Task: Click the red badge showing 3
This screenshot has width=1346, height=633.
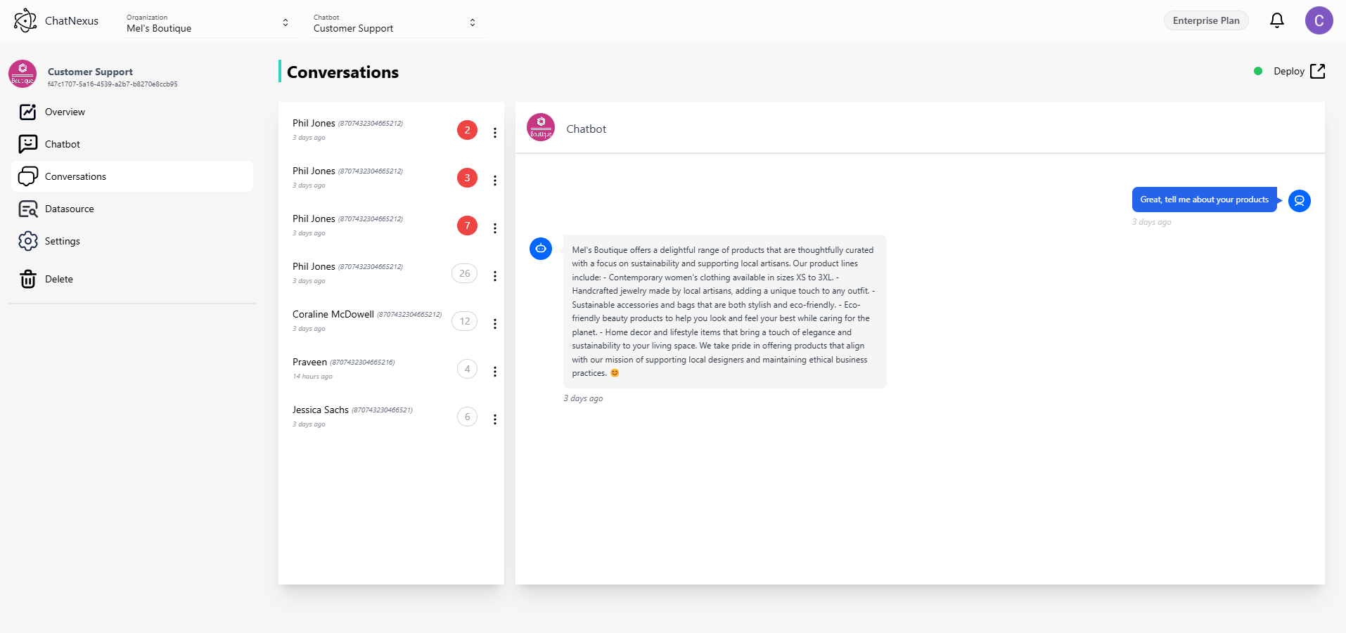Action: (x=467, y=178)
